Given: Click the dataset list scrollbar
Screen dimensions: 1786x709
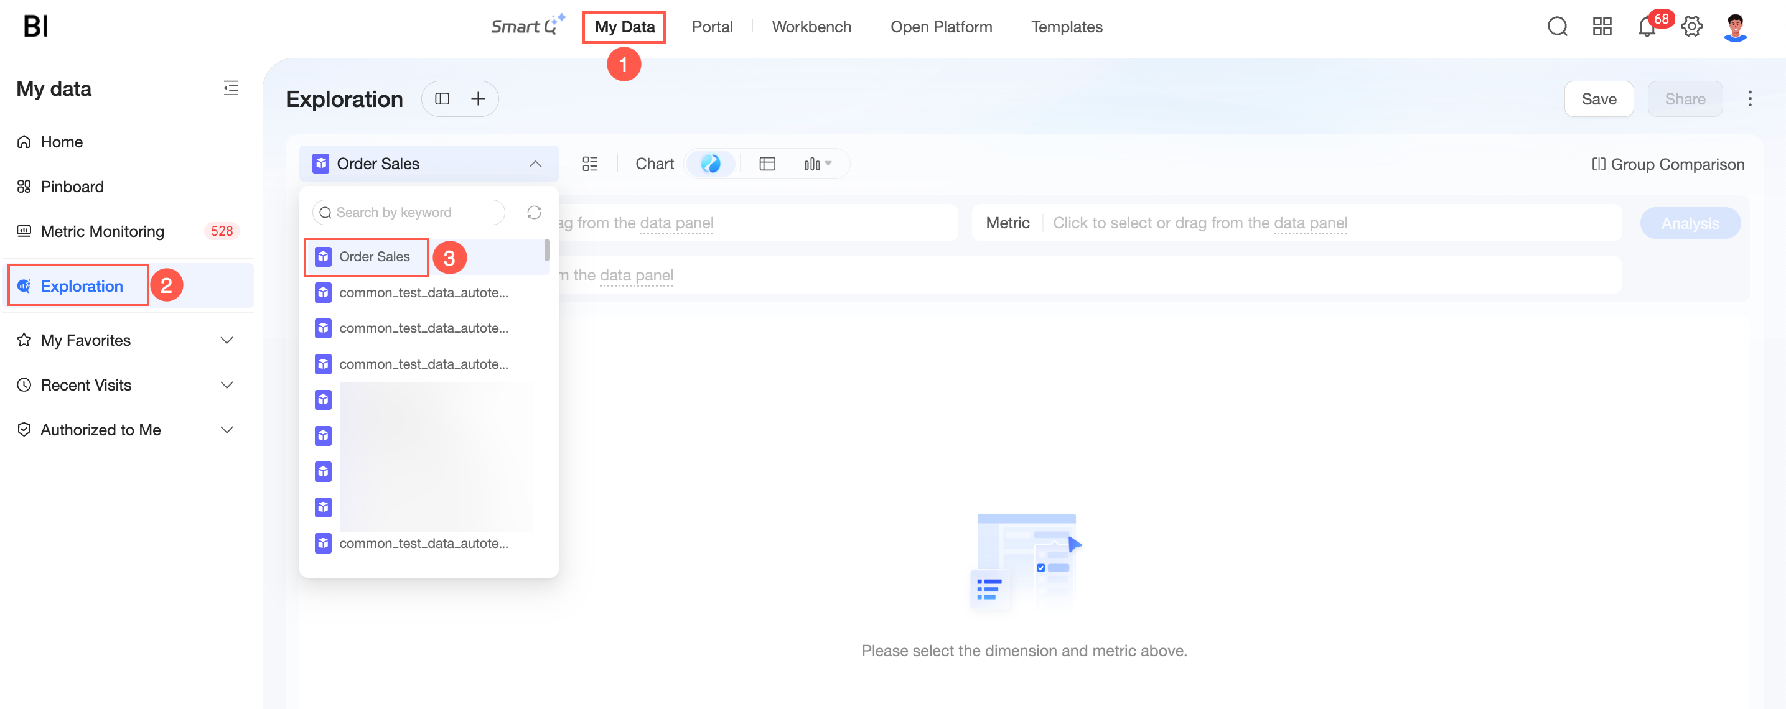Looking at the screenshot, I should pos(547,250).
